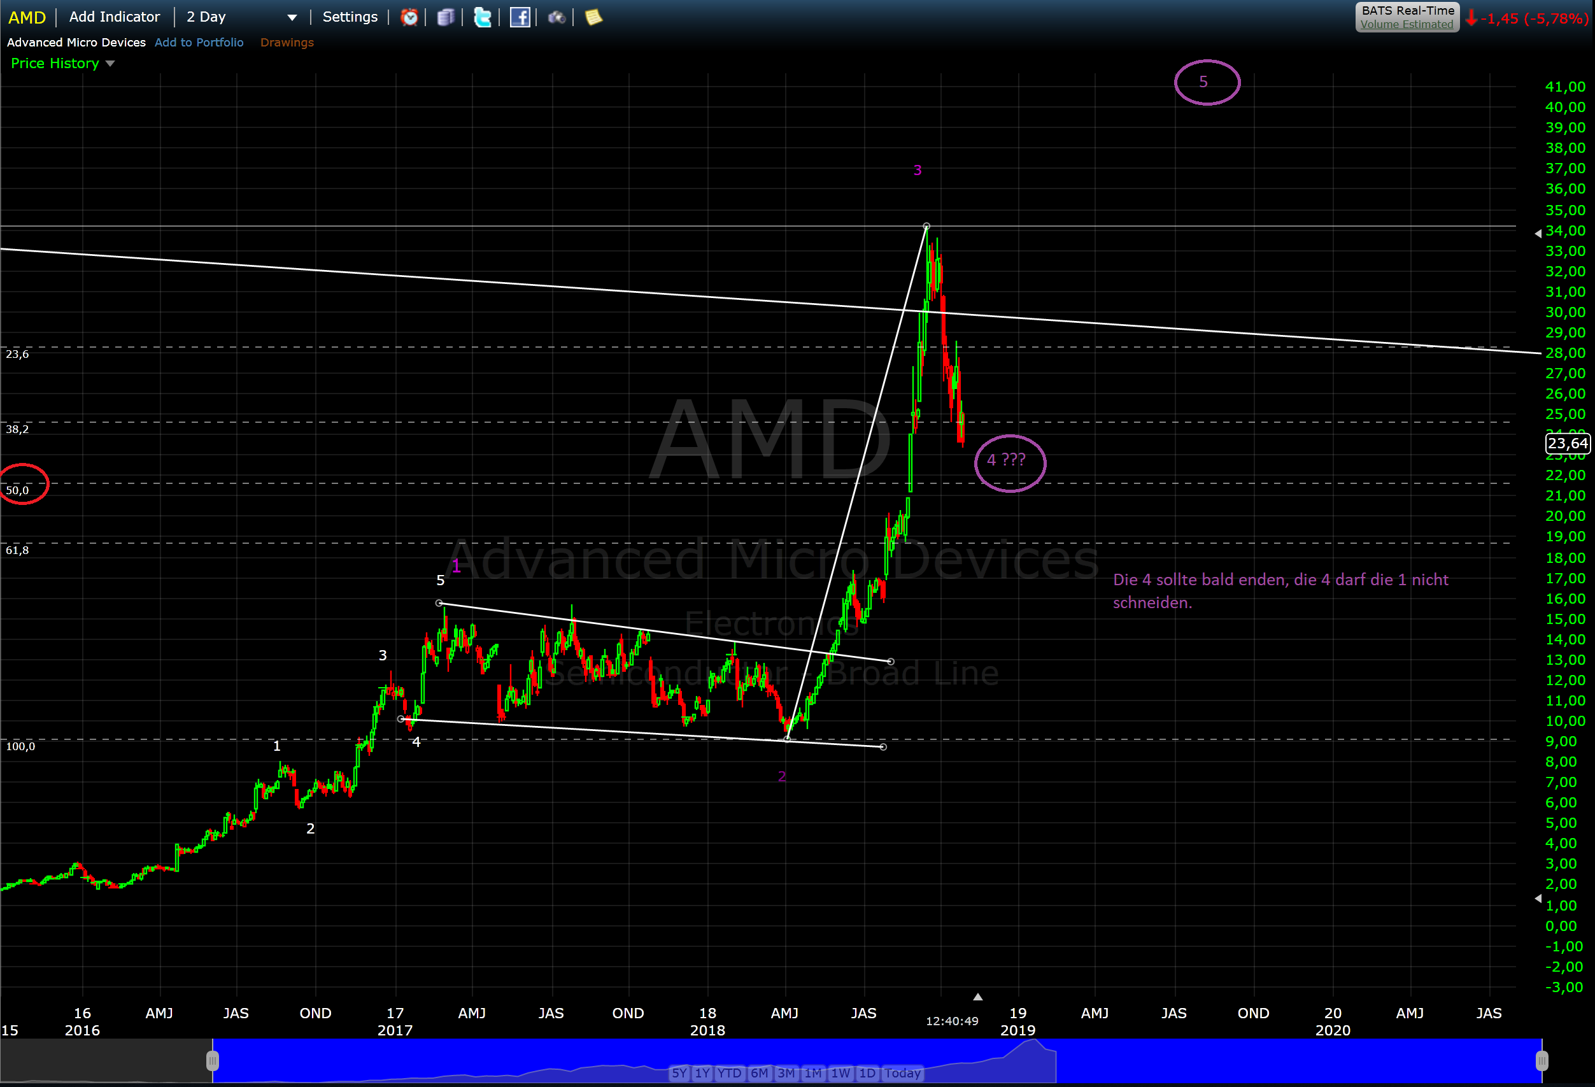Click the Today range button
Screen dimensions: 1595x1087
coord(902,1072)
